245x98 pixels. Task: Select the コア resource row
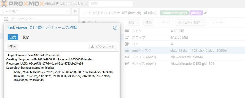184,44
